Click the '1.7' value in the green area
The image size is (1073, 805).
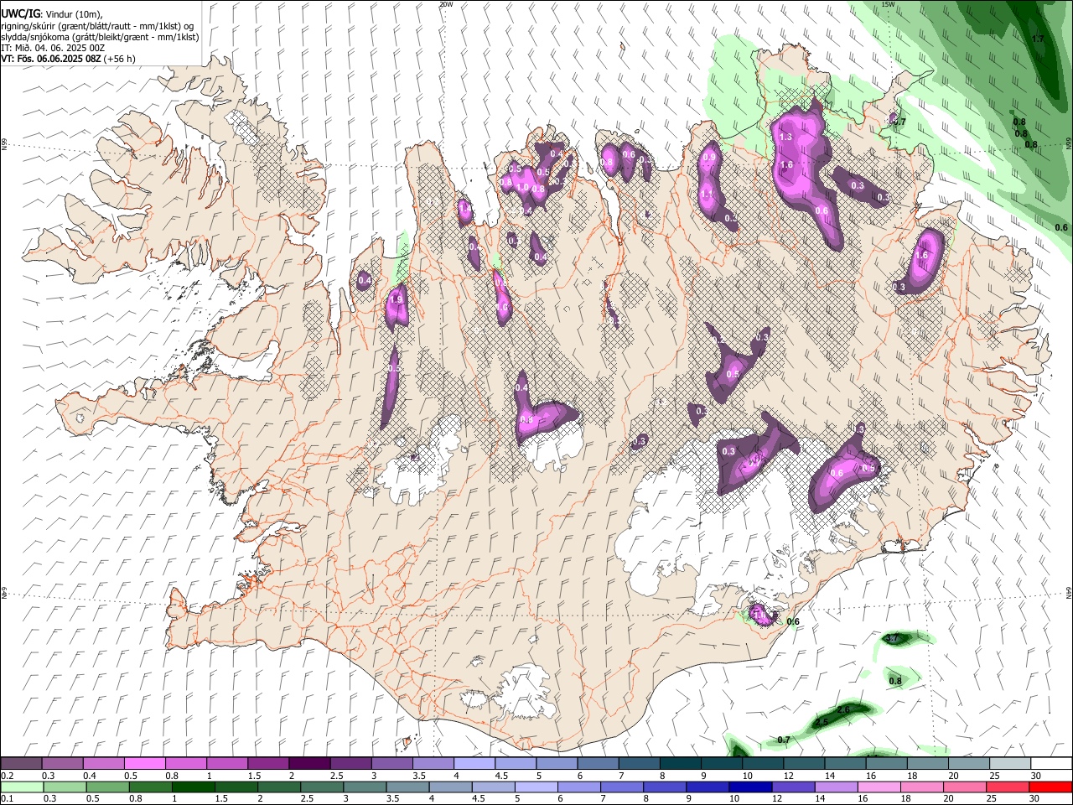[x=1038, y=39]
